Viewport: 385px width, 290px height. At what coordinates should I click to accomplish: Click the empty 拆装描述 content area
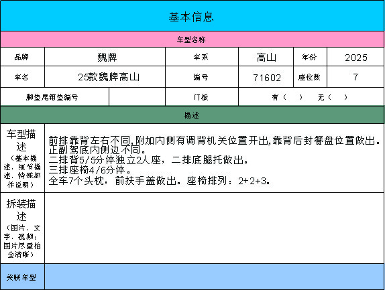pyautogui.click(x=215, y=228)
